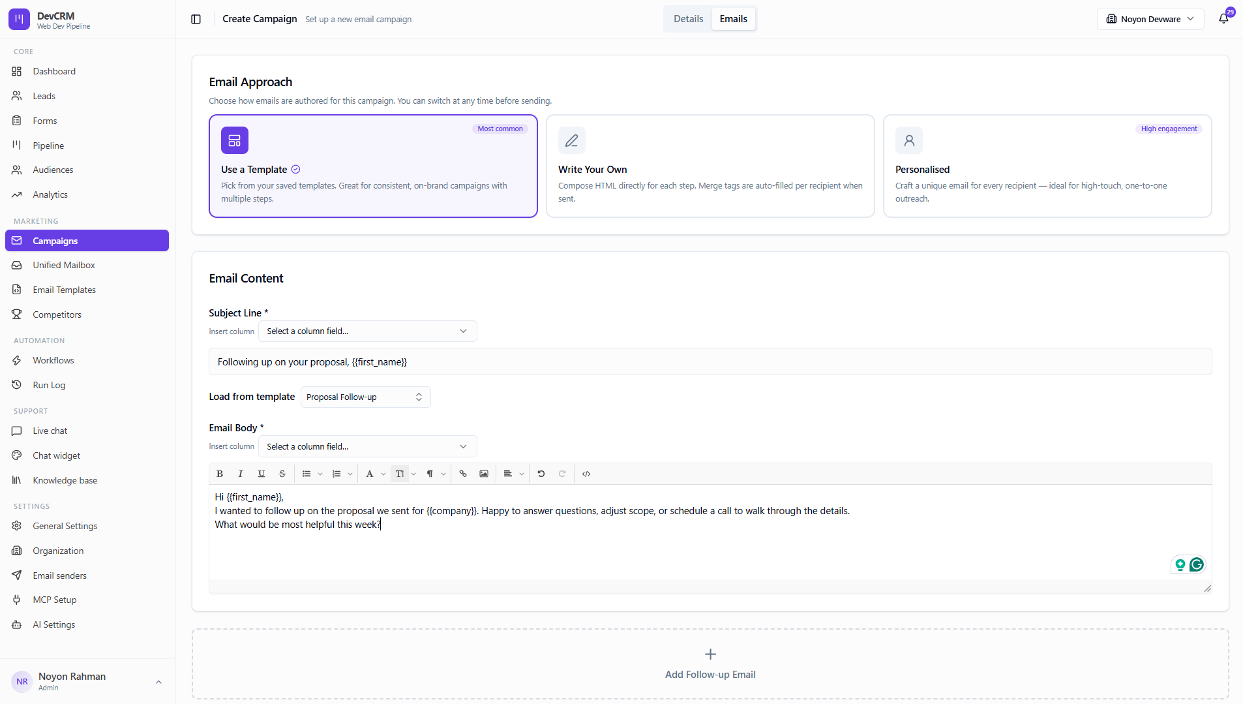Screen dimensions: 1243x704
Task: Click into the Subject Line input field
Action: tap(710, 361)
